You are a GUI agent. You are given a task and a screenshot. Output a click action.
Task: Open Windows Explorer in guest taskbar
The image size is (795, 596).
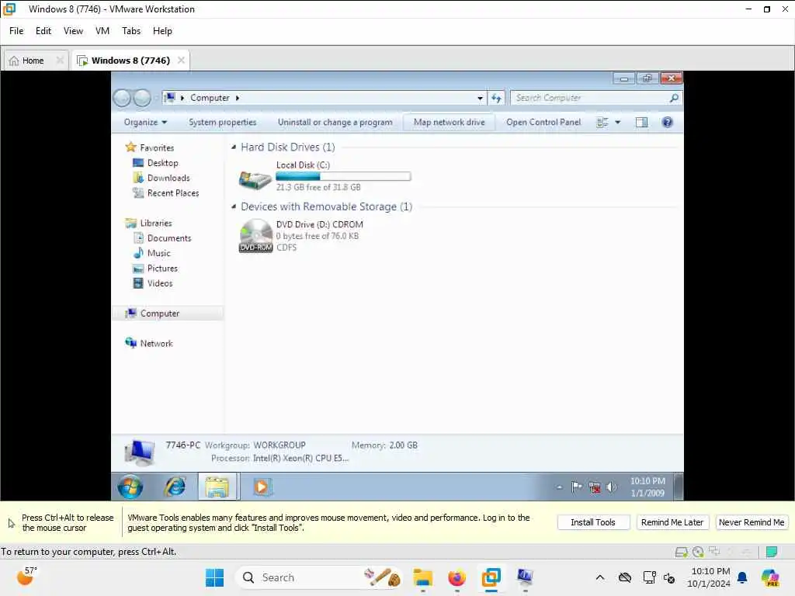click(217, 487)
